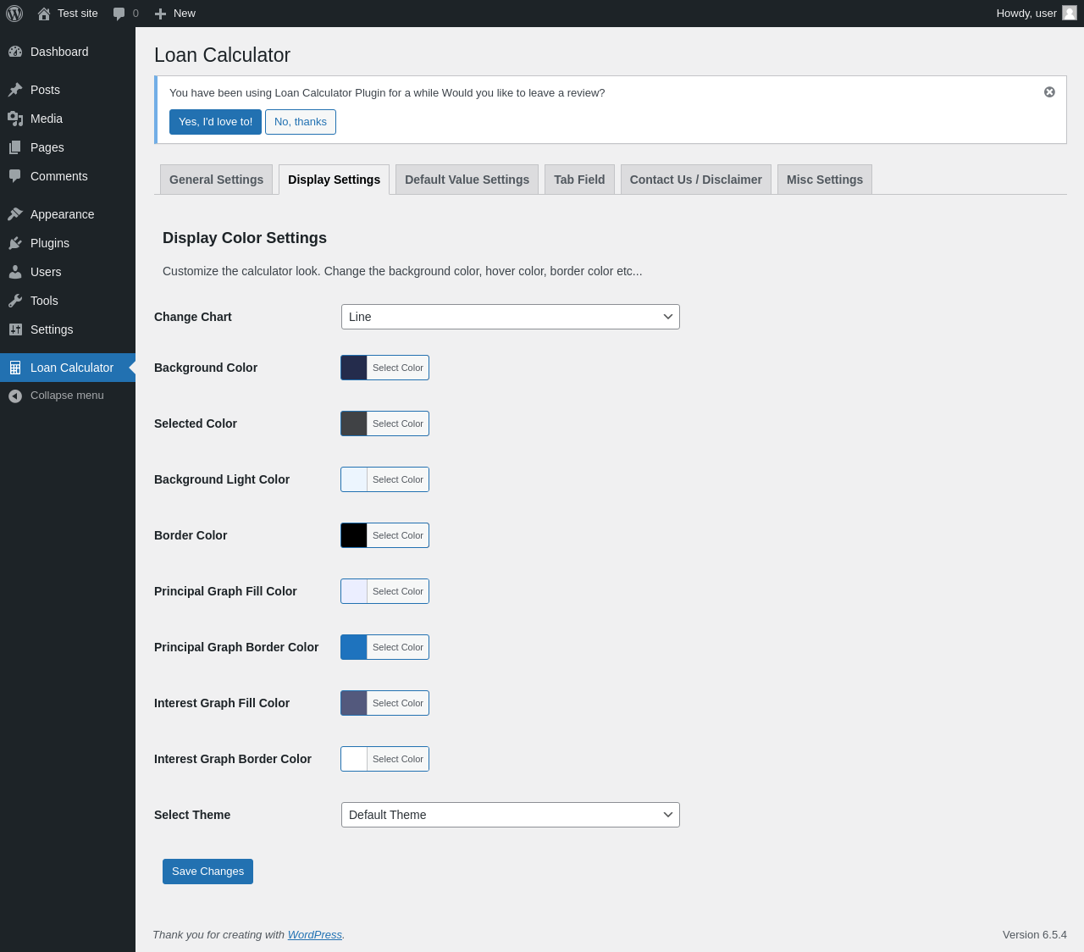Open Posts via the pushpin icon
1084x952 pixels.
pos(15,90)
